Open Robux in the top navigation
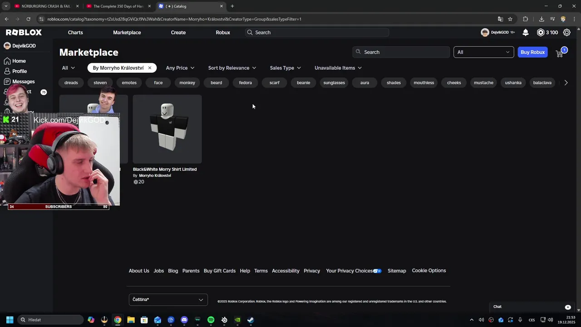Viewport: 581px width, 327px height. [223, 32]
